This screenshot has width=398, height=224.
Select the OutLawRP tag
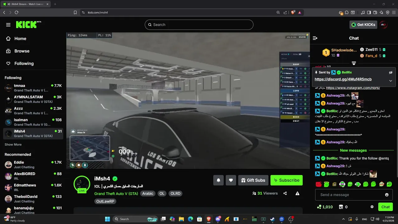pos(105,201)
